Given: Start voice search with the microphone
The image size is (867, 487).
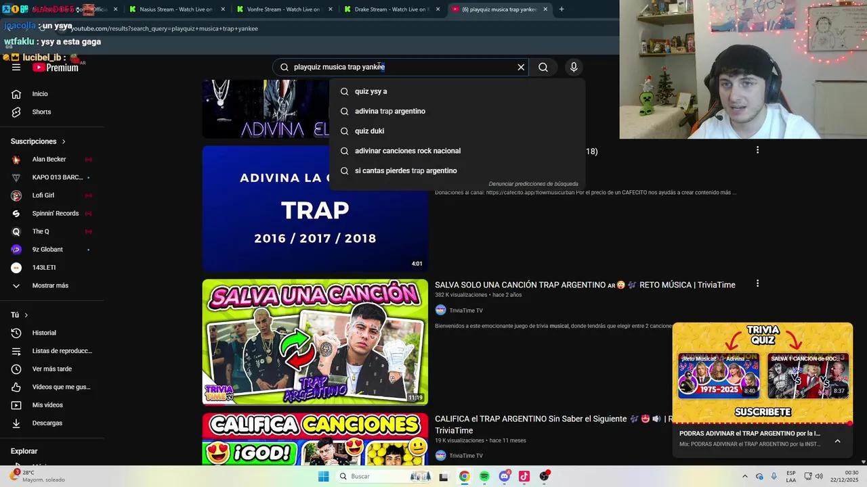Looking at the screenshot, I should pyautogui.click(x=574, y=67).
